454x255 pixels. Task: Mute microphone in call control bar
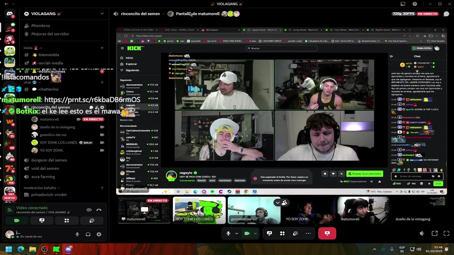pos(228,233)
